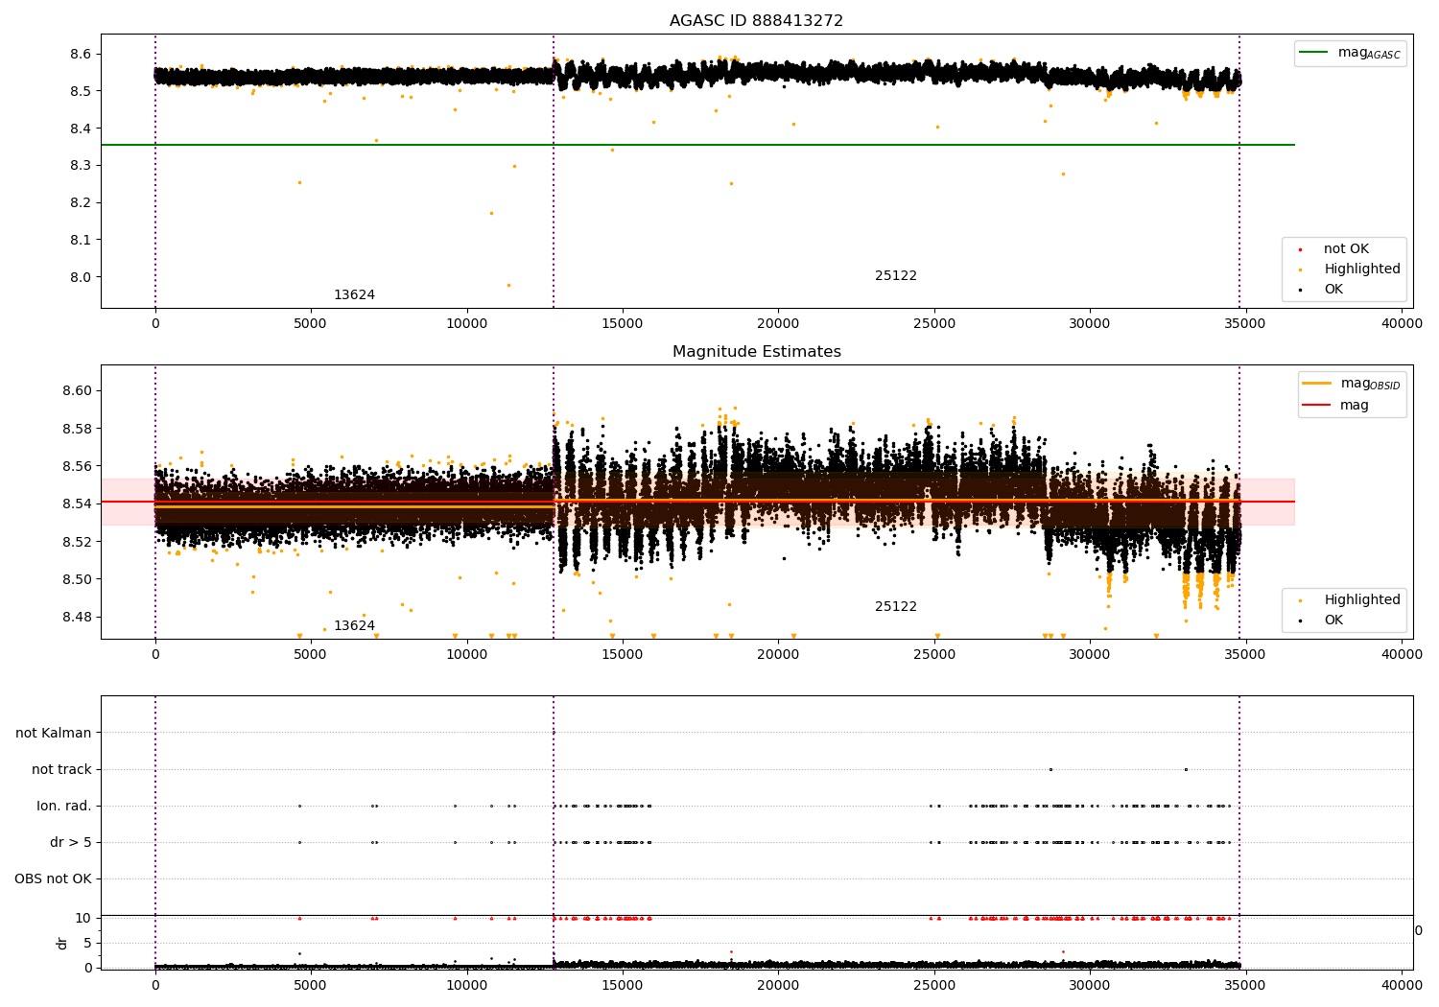Click "OK" in the top plot legend
1439x1007 pixels.
(x=1333, y=290)
